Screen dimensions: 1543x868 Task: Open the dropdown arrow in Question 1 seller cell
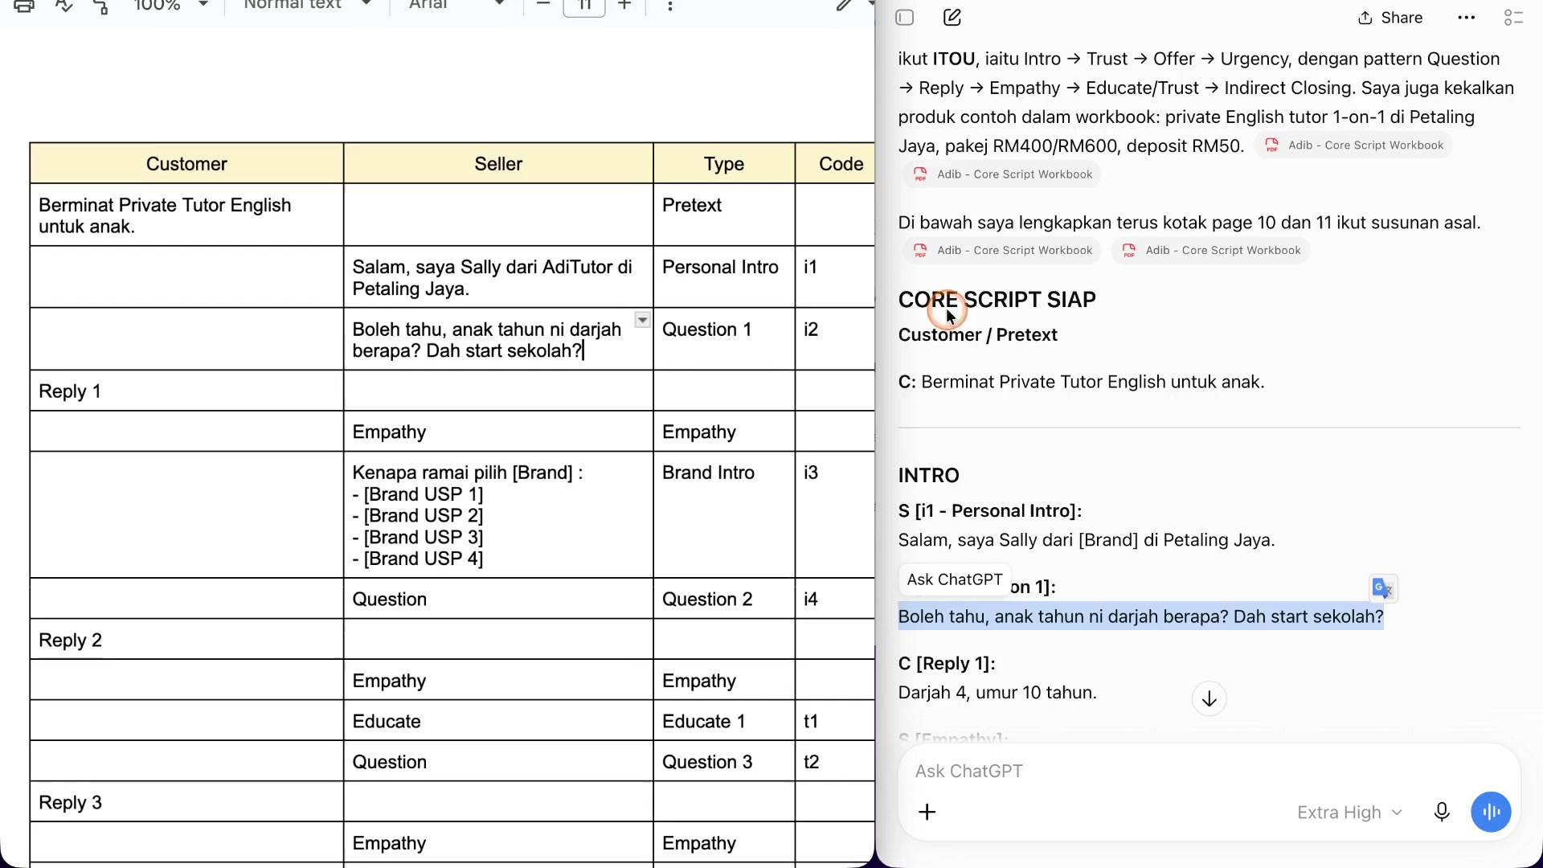pos(642,320)
